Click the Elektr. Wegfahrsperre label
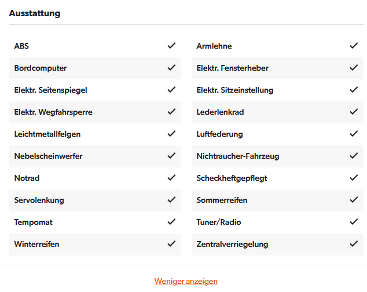The image size is (367, 292). pyautogui.click(x=53, y=112)
